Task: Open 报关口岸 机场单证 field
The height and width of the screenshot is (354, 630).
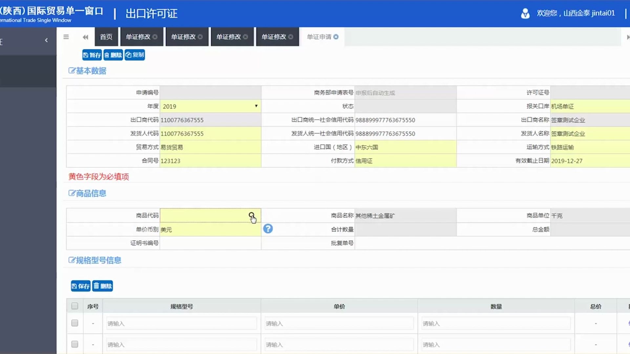Action: click(x=590, y=106)
